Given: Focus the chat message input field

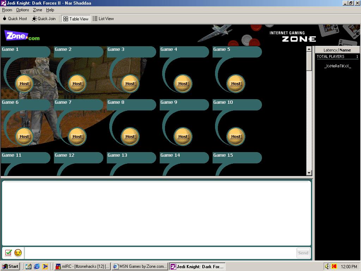Looking at the screenshot, I should click(x=160, y=253).
